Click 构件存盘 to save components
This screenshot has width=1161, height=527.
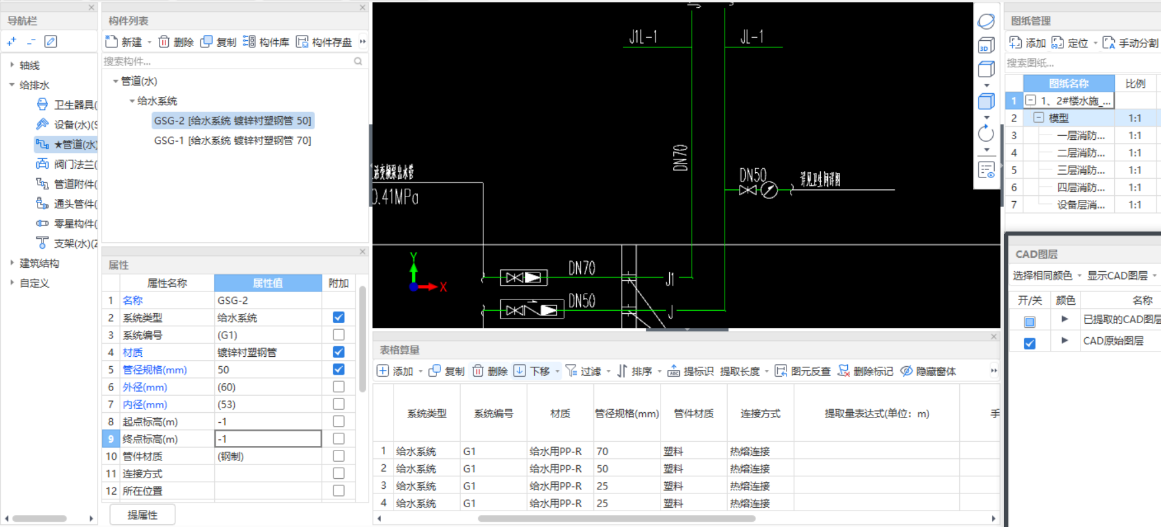(324, 42)
